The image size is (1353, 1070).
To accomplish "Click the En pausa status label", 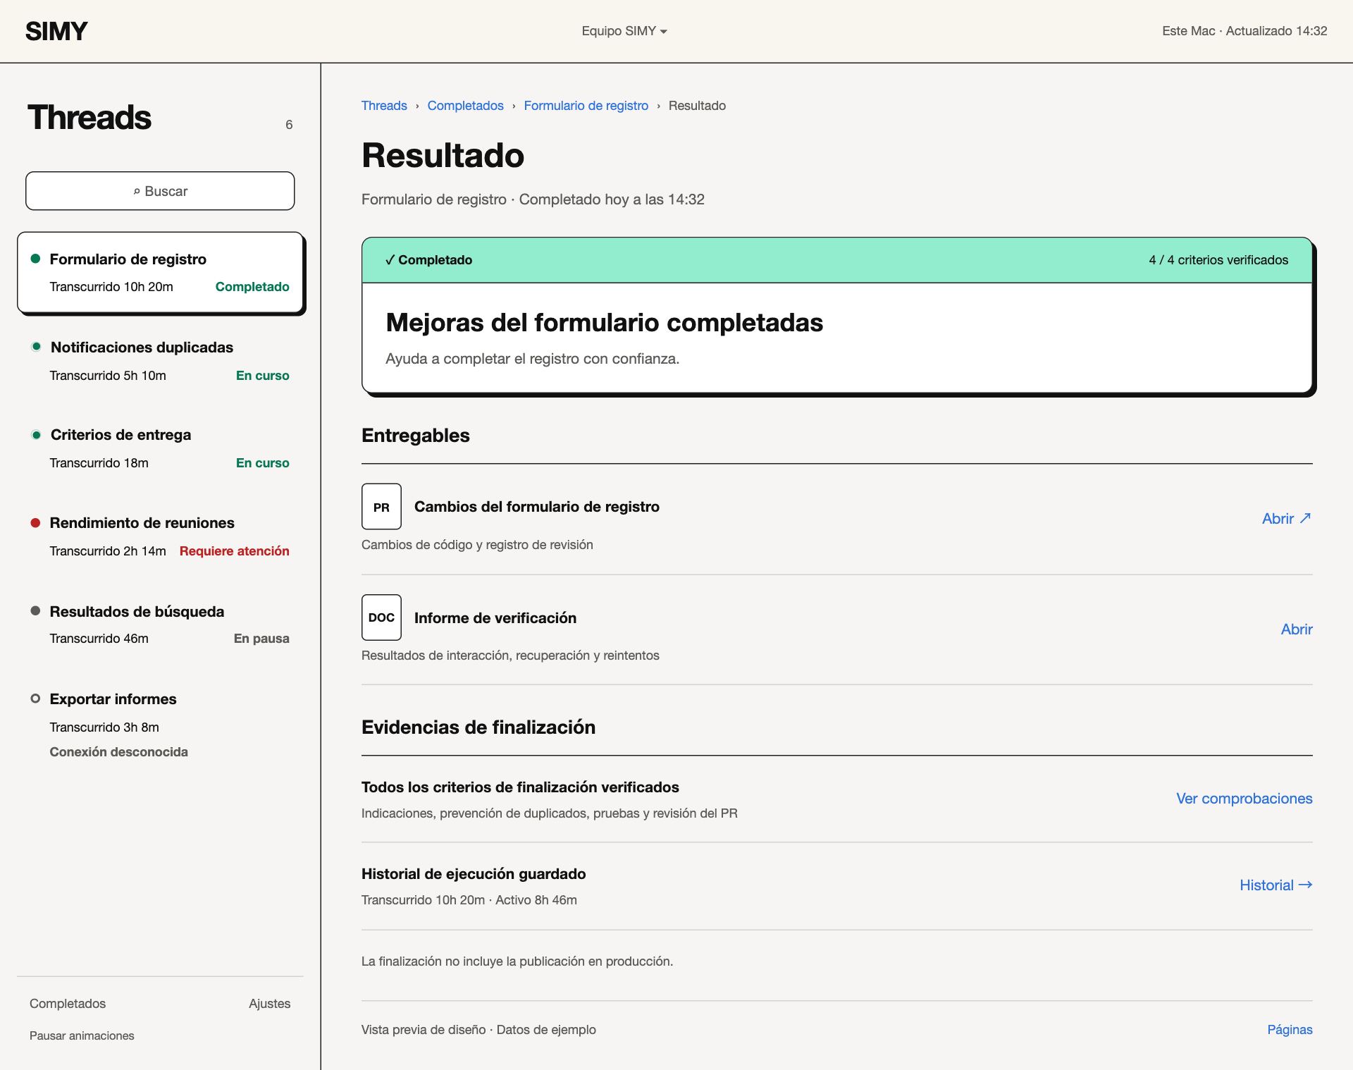I will tap(261, 639).
